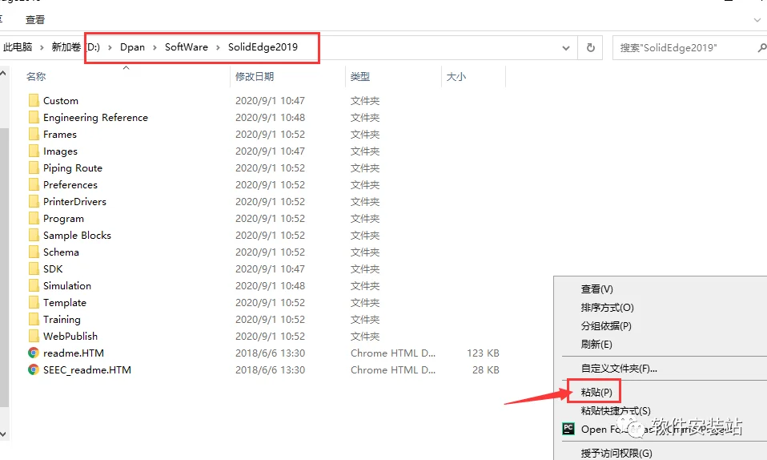Screen dimensions: 767x460
Task: Click the 文件夹 type cell of WebPublish
Action: pyautogui.click(x=365, y=336)
